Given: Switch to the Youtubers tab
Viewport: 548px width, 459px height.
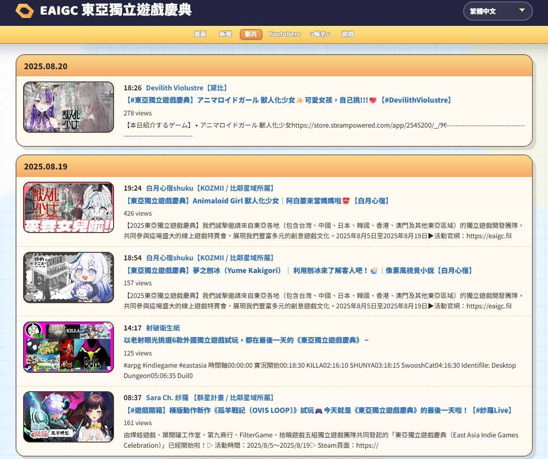Looking at the screenshot, I should point(284,34).
